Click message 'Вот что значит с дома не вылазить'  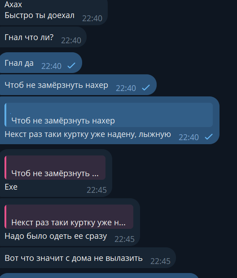point(74,258)
